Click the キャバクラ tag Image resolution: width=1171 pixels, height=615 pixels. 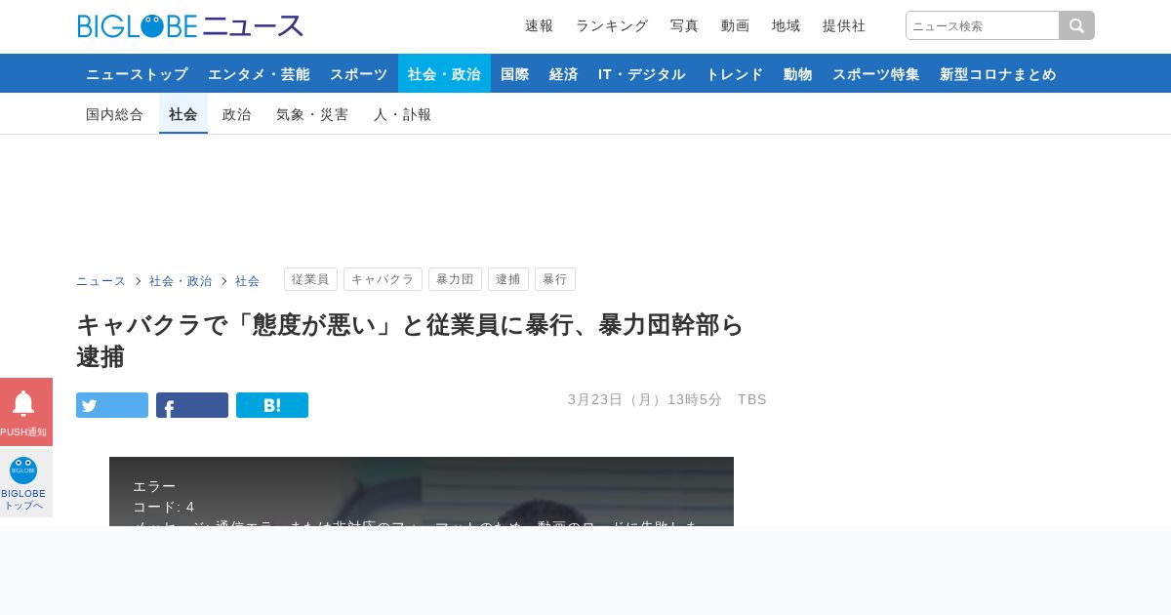tap(383, 279)
